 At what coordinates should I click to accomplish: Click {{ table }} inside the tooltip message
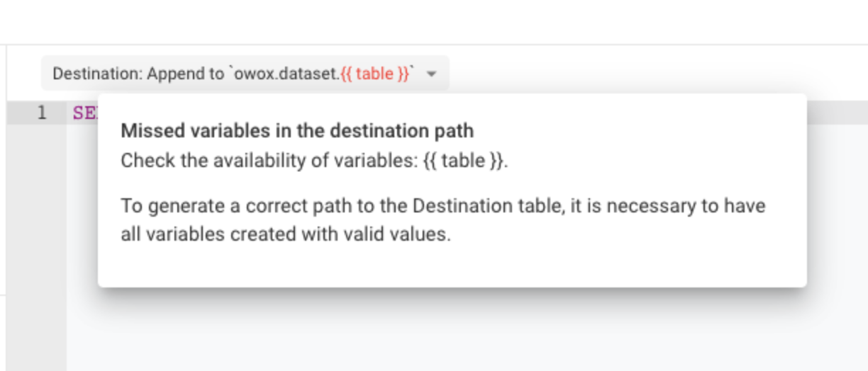click(x=464, y=161)
